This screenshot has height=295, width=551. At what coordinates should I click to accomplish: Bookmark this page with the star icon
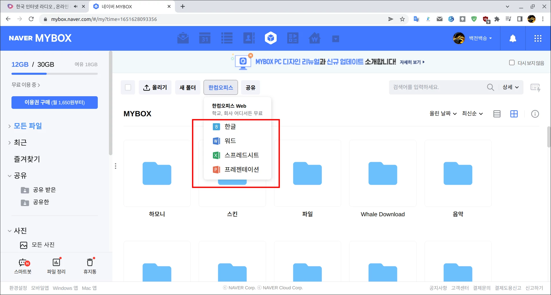[402, 19]
